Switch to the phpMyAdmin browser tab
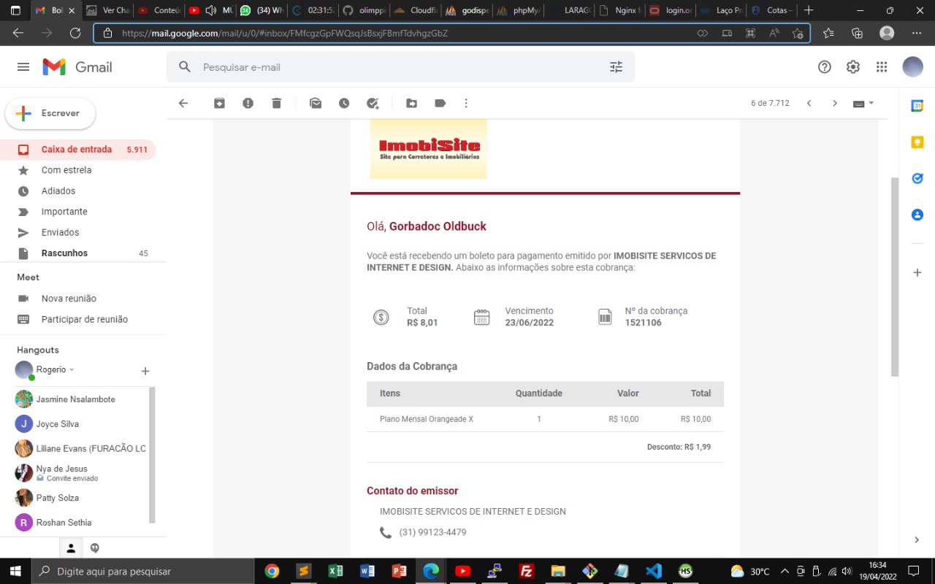The image size is (935, 584). pyautogui.click(x=519, y=11)
